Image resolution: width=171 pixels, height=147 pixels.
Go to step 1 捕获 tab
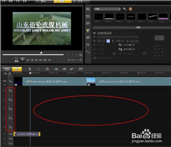tap(44, 1)
